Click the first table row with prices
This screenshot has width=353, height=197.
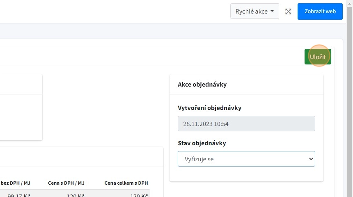tap(82, 195)
